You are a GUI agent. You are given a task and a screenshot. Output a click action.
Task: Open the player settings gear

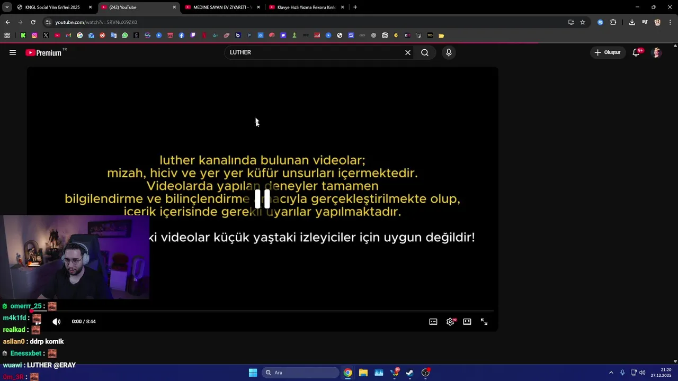450,322
